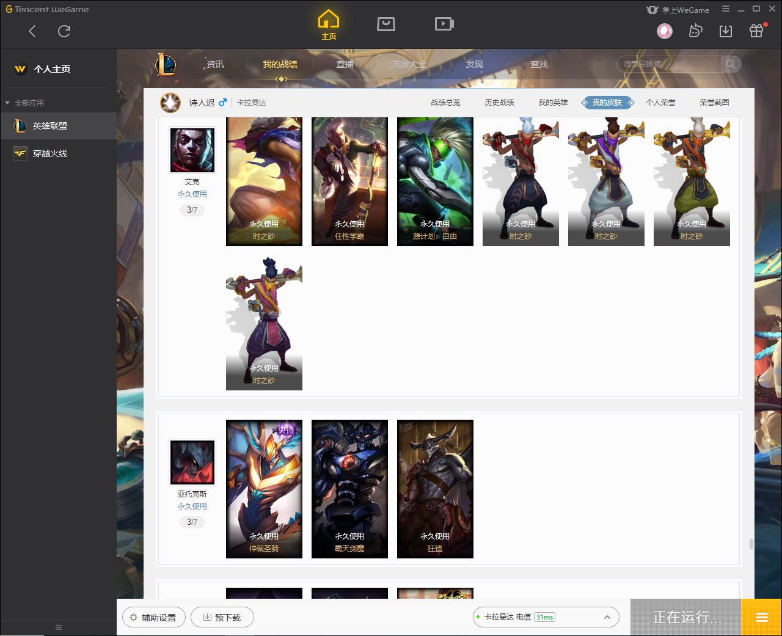Click 掌上WeGame link
Image resolution: width=782 pixels, height=636 pixels.
(678, 10)
